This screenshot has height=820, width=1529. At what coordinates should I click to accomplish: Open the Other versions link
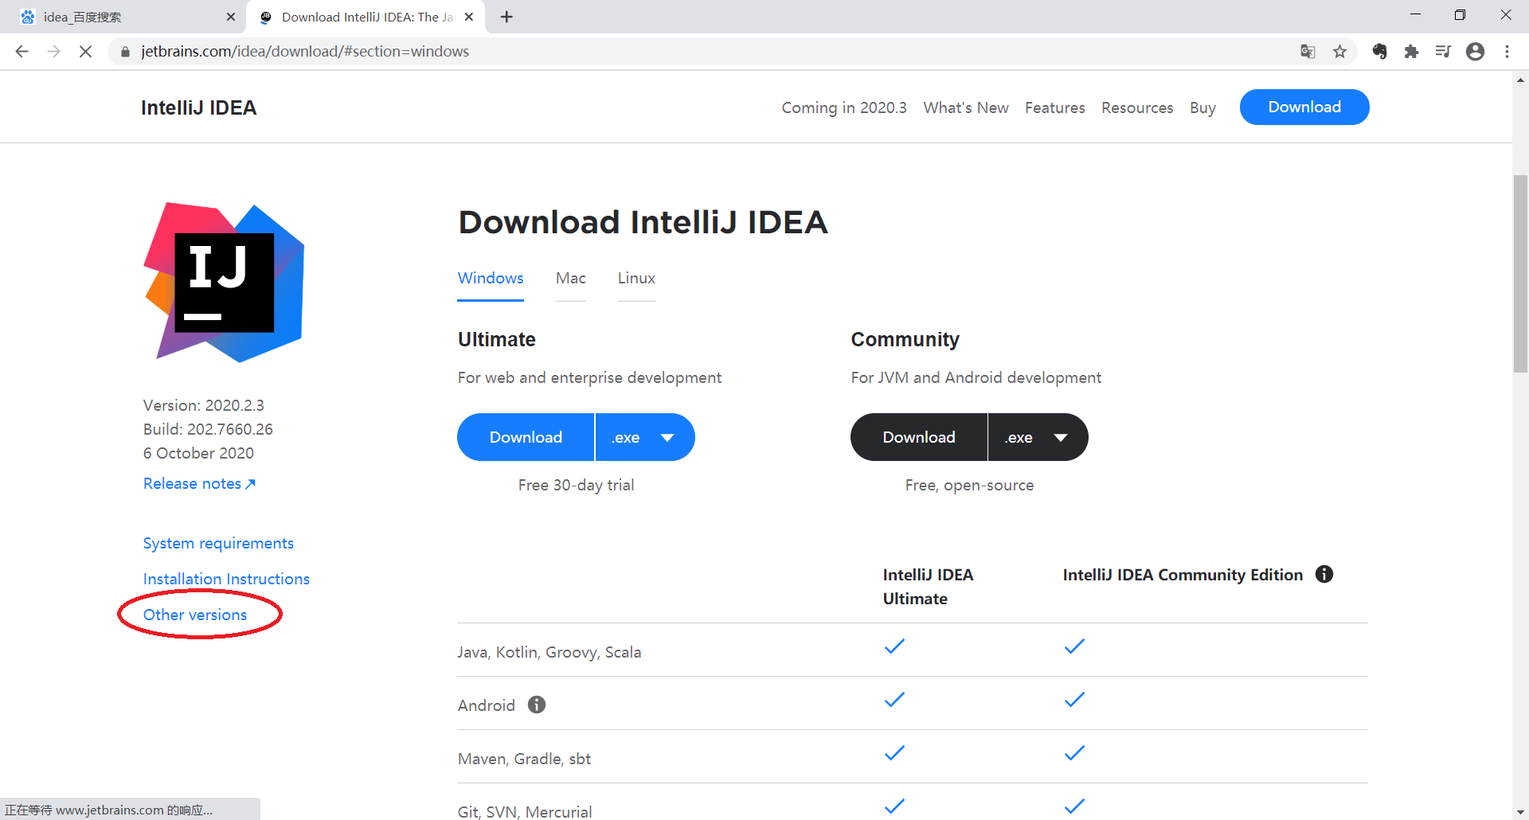coord(195,615)
